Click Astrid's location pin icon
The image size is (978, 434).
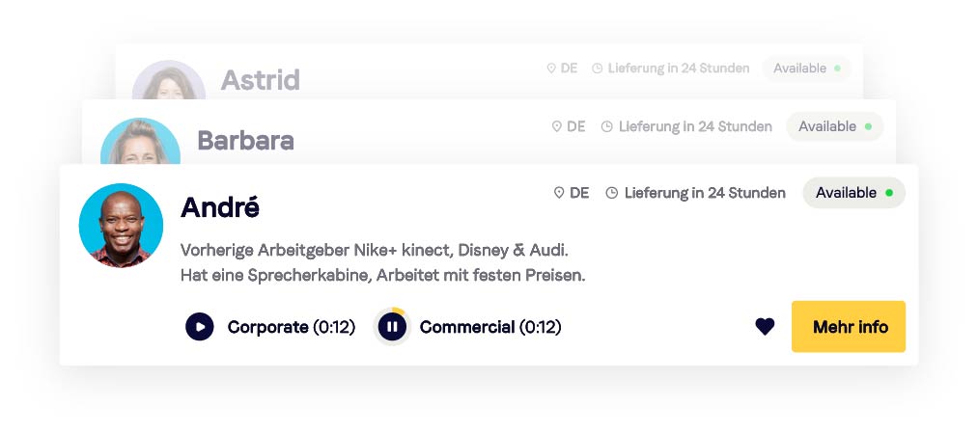pos(551,68)
